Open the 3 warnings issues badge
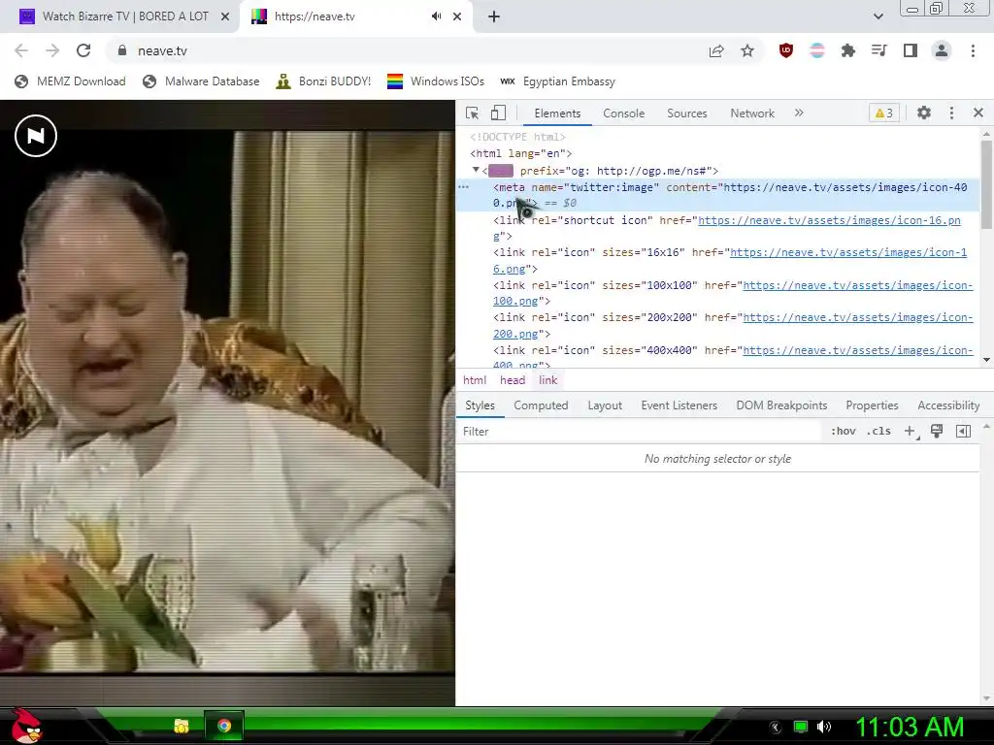Screen dimensions: 994x745 tap(883, 113)
